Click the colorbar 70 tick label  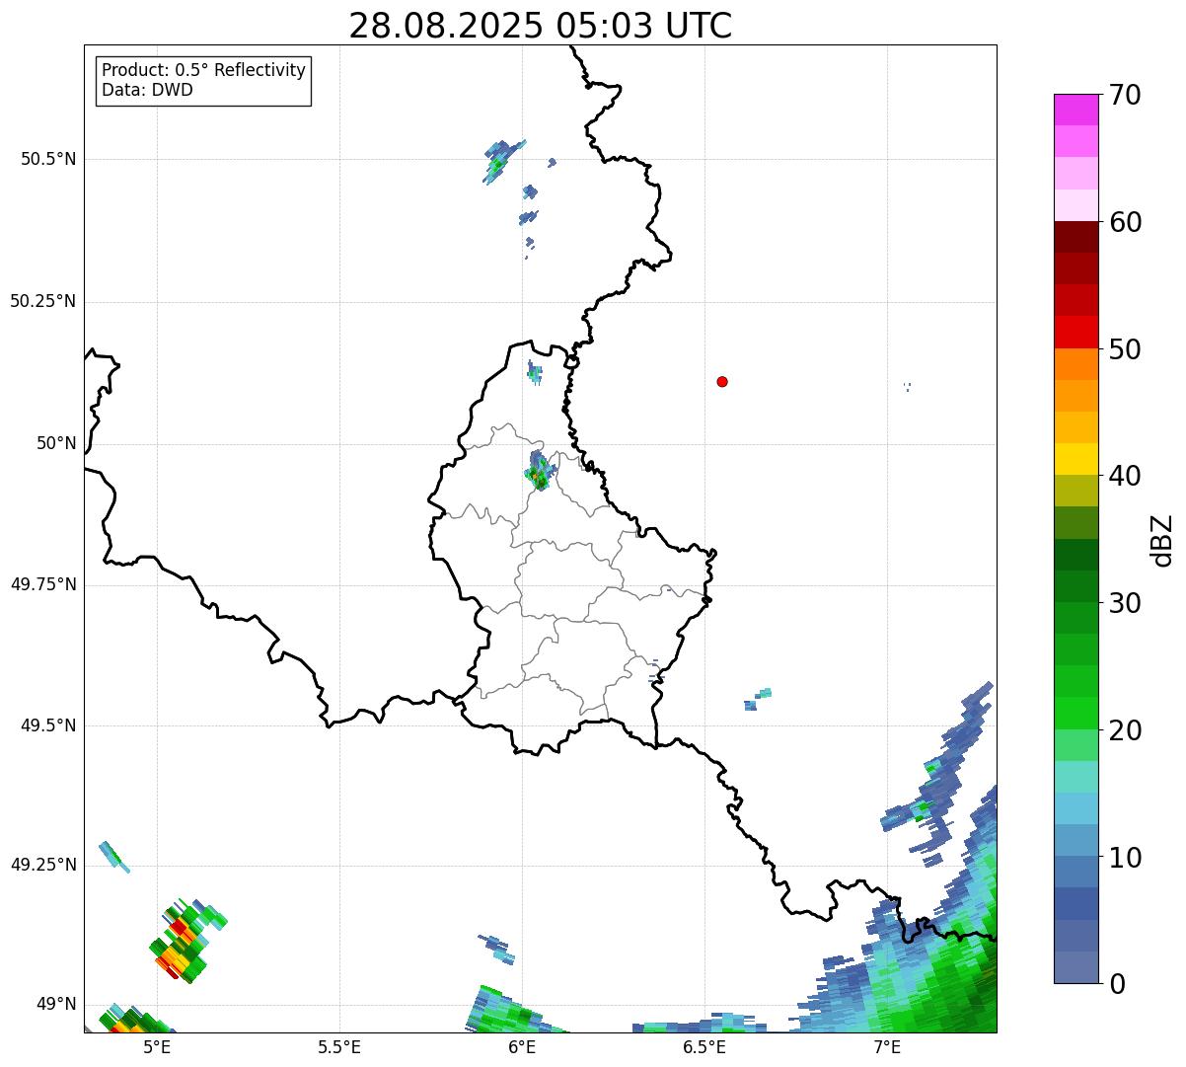point(1125,95)
